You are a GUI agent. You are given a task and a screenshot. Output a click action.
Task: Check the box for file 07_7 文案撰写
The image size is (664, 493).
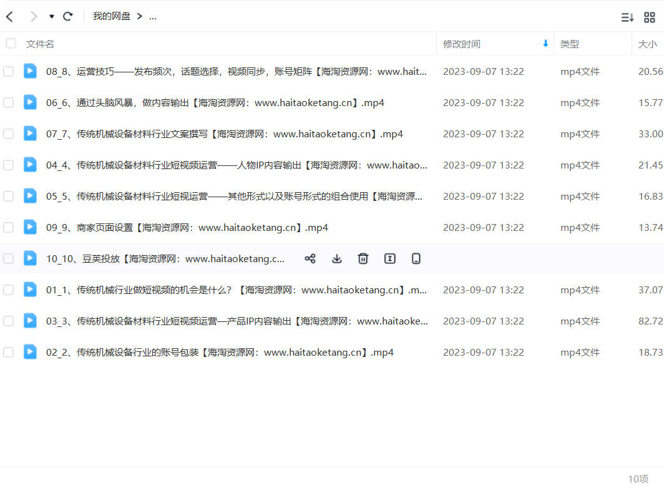click(9, 134)
